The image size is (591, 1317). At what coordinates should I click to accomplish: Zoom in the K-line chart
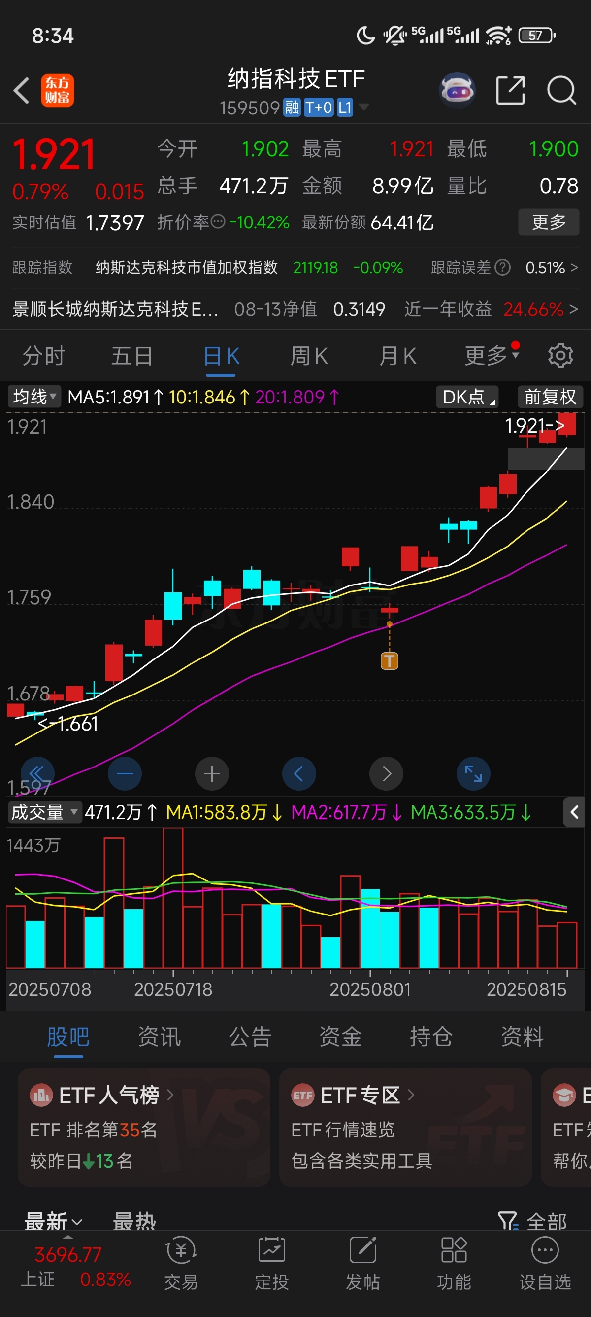click(x=212, y=773)
